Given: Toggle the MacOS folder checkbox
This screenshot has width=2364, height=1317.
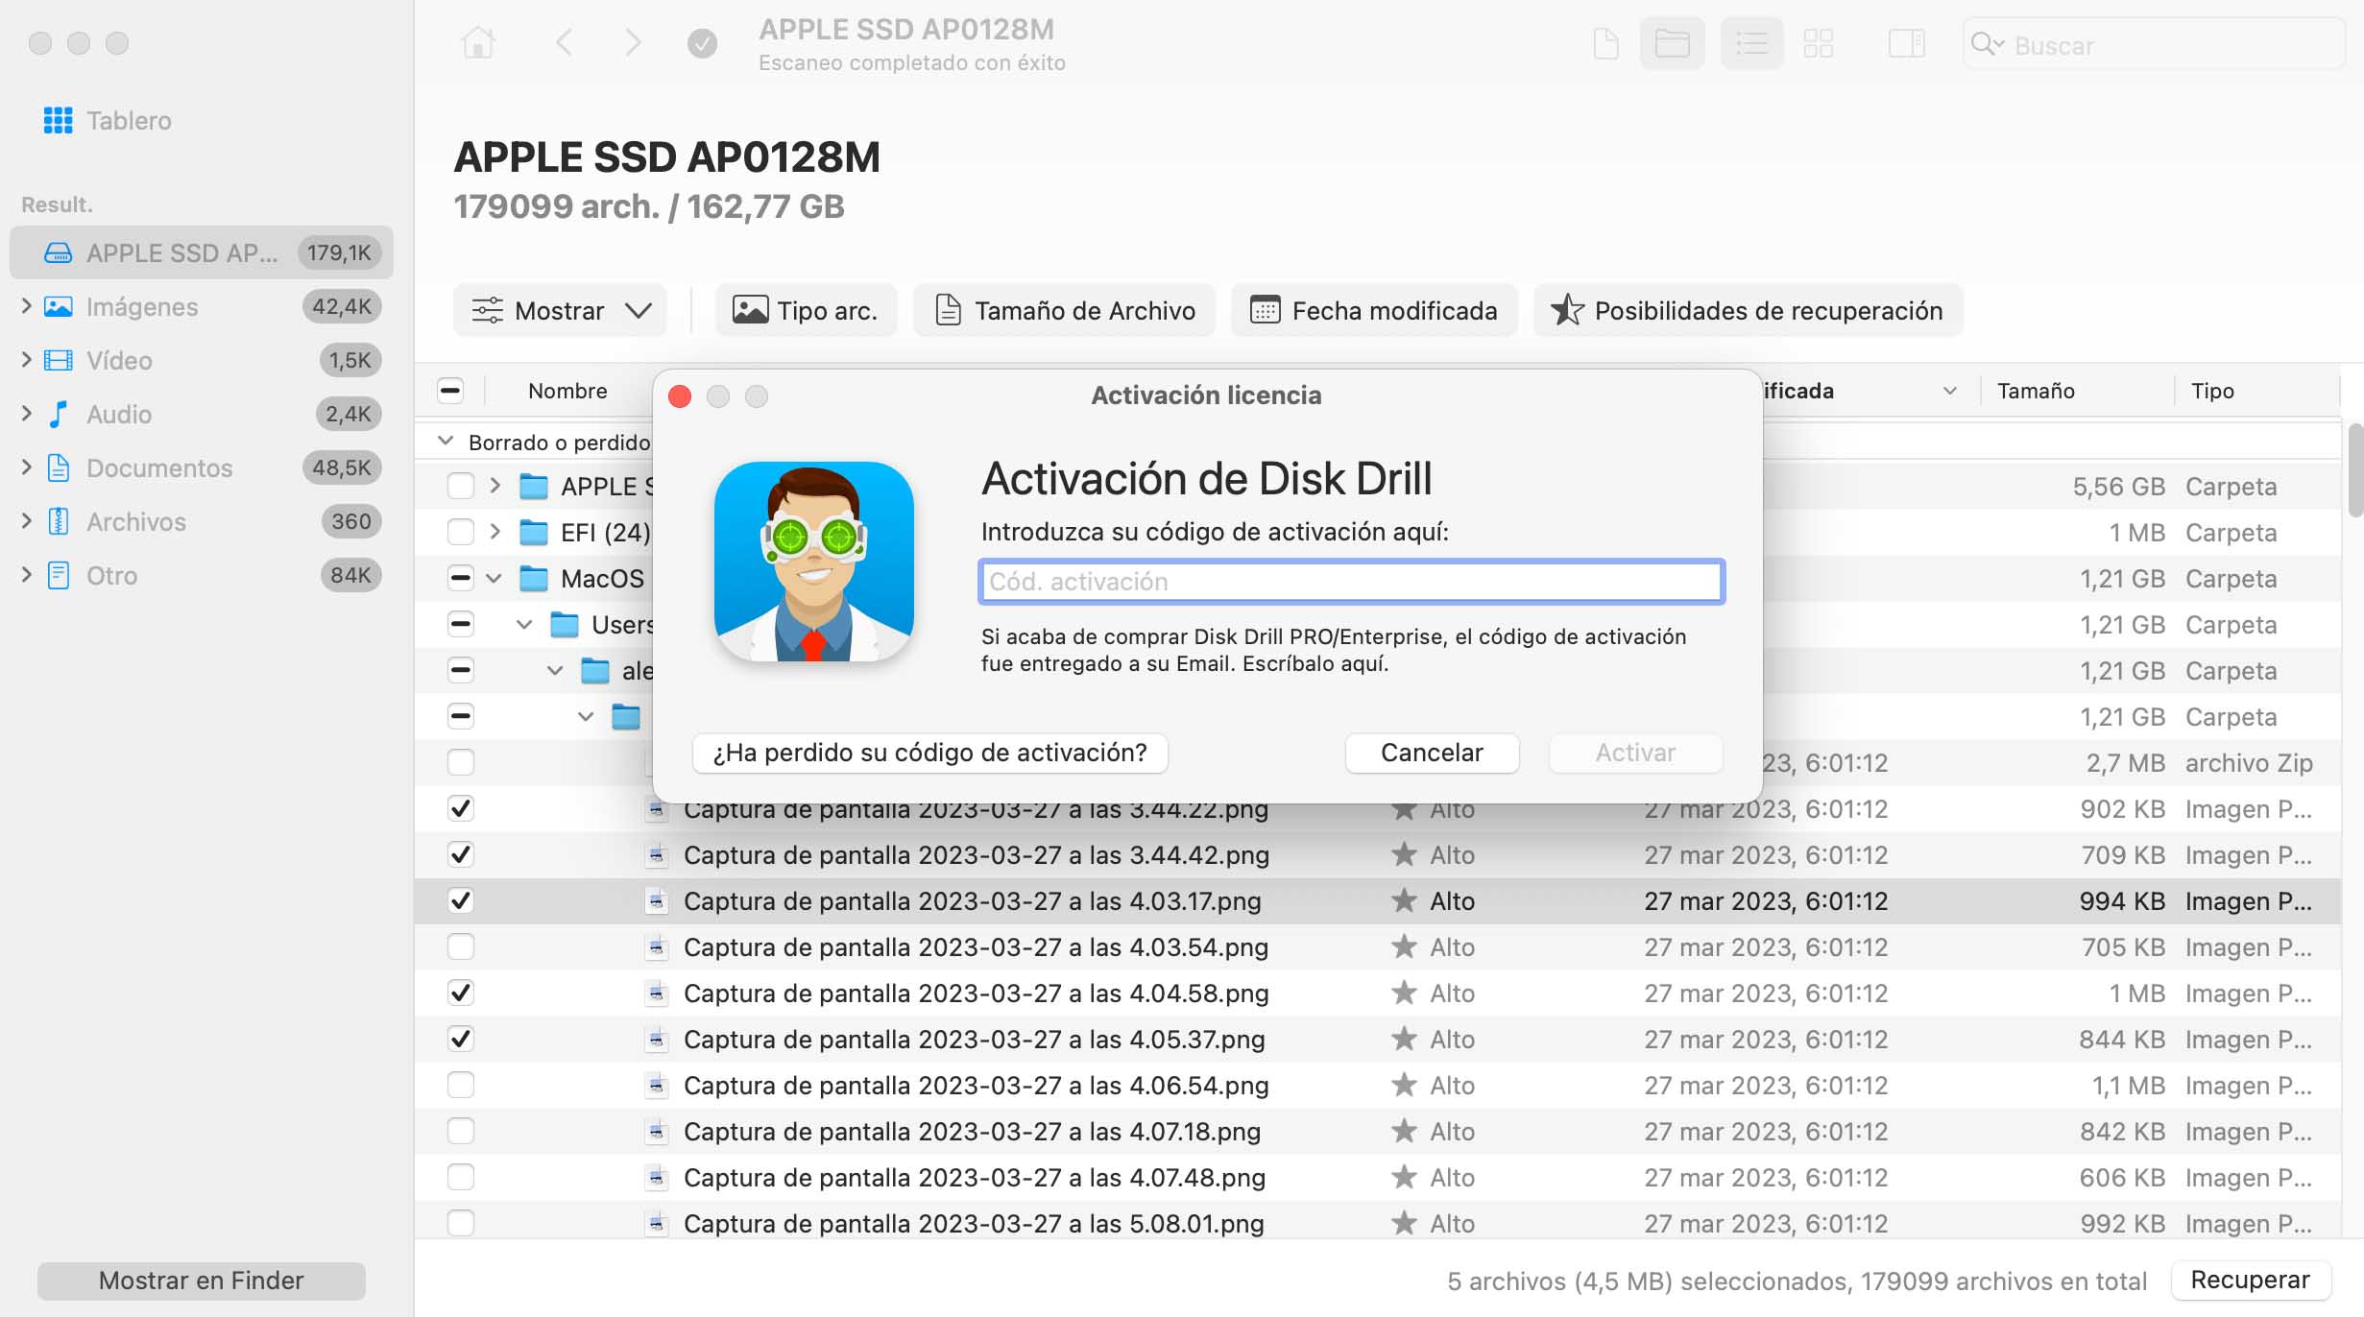Looking at the screenshot, I should click(x=461, y=578).
